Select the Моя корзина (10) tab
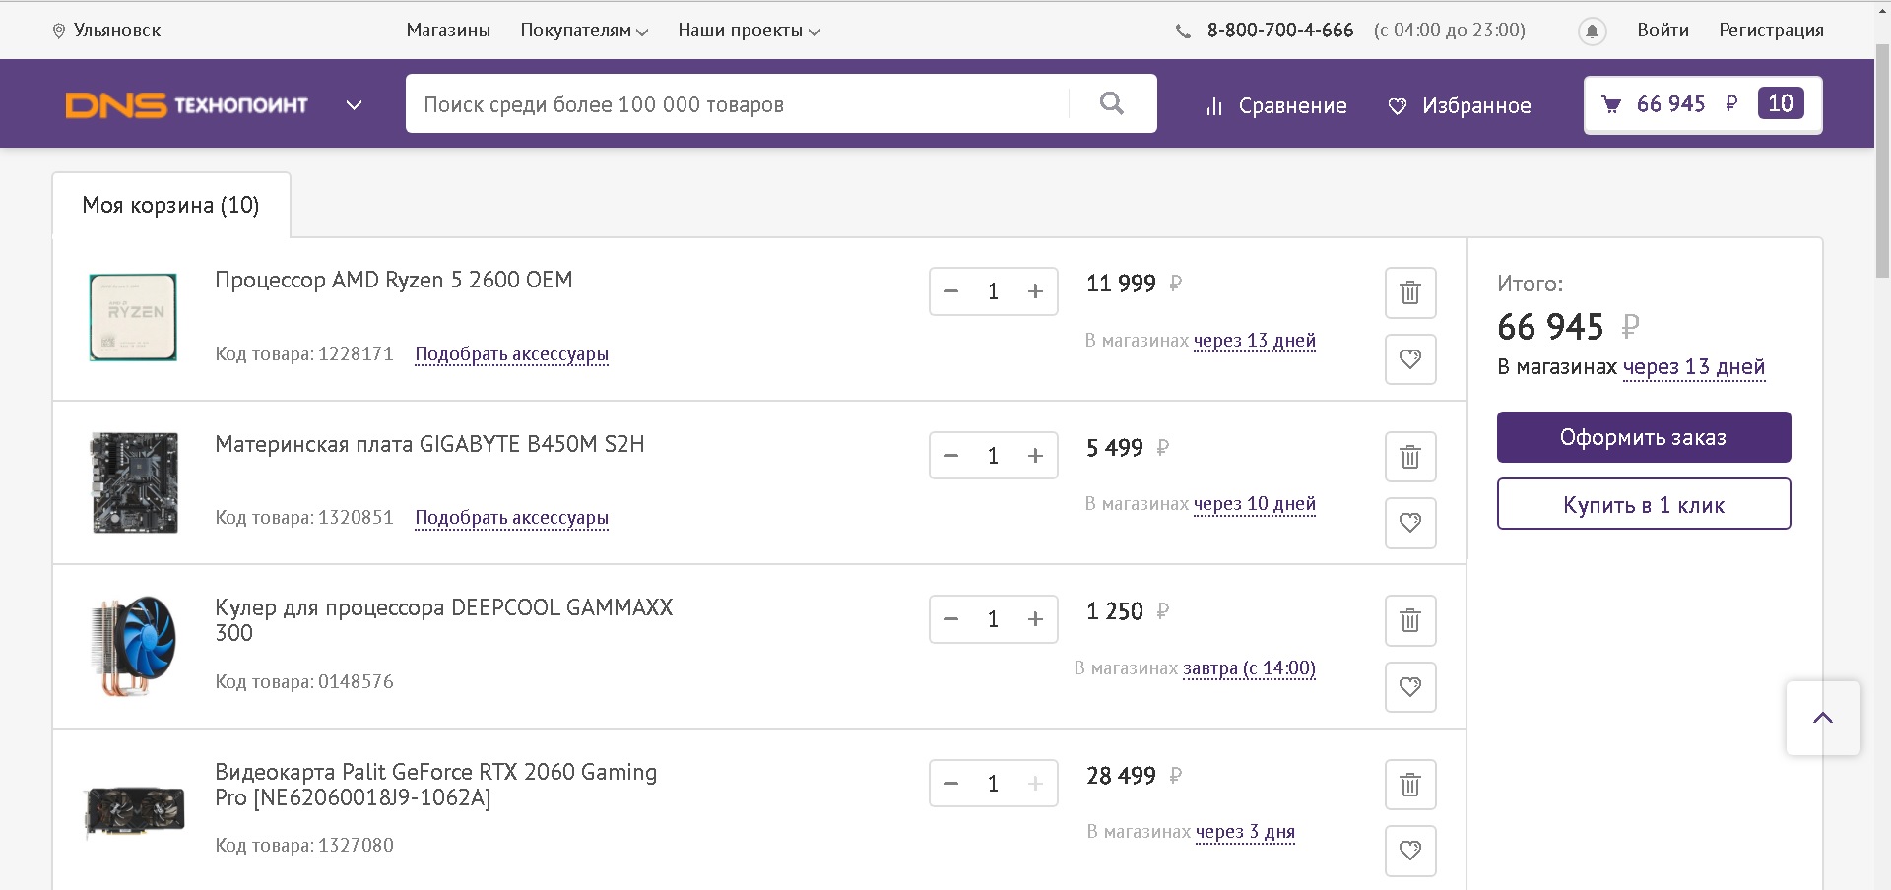Image resolution: width=1891 pixels, height=890 pixels. (x=171, y=206)
